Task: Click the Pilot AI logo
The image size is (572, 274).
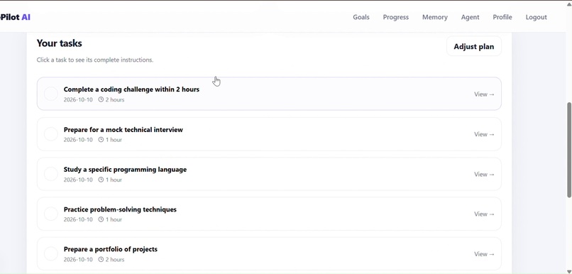Action: coord(16,17)
